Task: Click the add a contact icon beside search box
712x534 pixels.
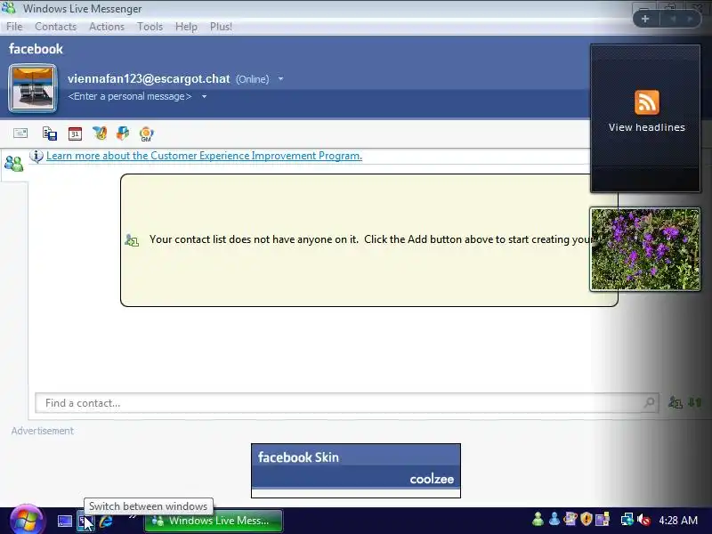Action: (675, 402)
